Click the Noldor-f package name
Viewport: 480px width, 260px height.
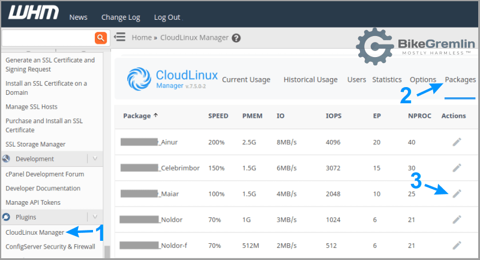coord(173,246)
